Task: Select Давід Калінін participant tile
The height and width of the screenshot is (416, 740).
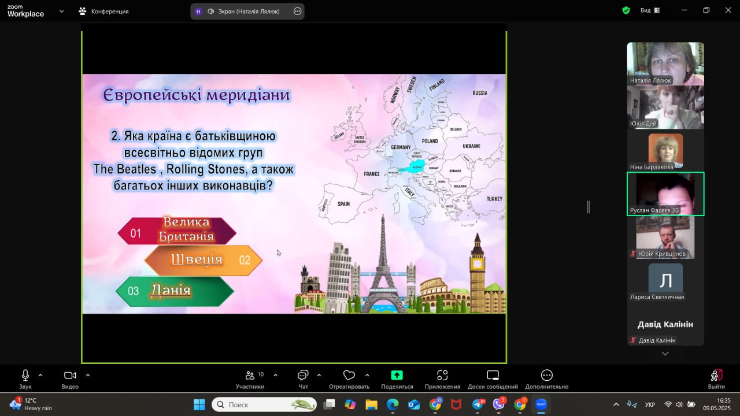Action: [665, 324]
